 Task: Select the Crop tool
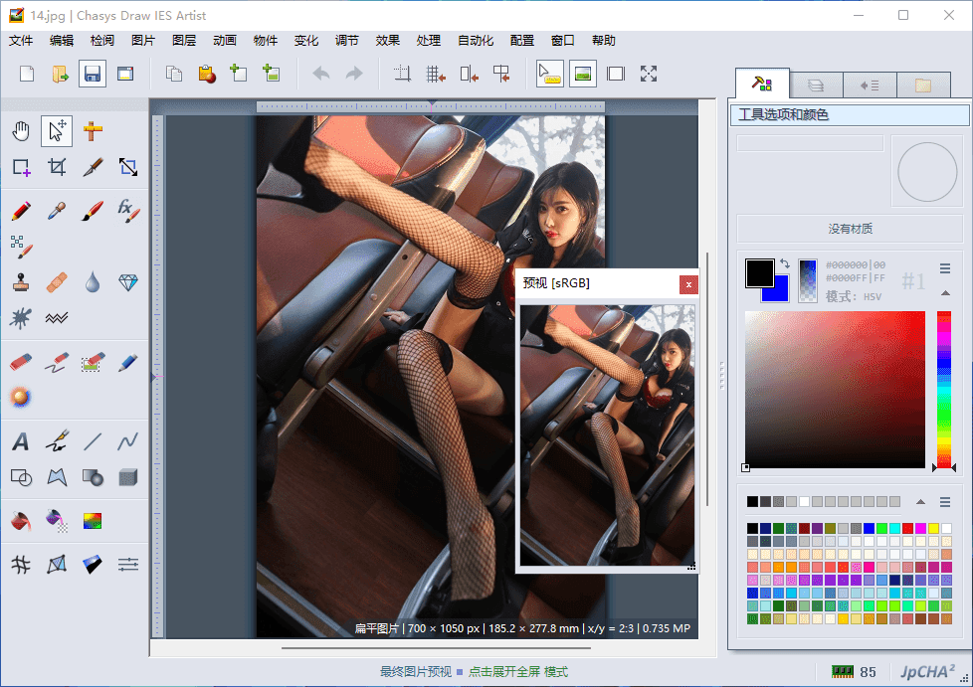[57, 166]
